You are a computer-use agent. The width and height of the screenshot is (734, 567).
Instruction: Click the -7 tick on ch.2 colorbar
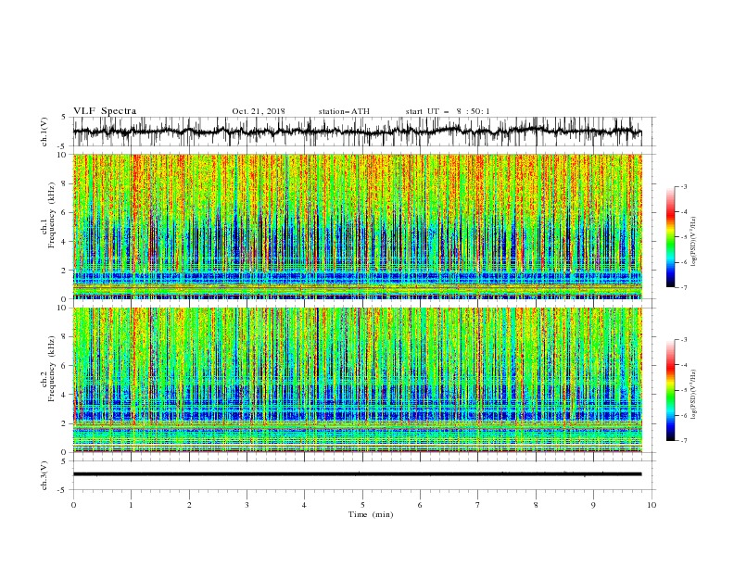[683, 441]
